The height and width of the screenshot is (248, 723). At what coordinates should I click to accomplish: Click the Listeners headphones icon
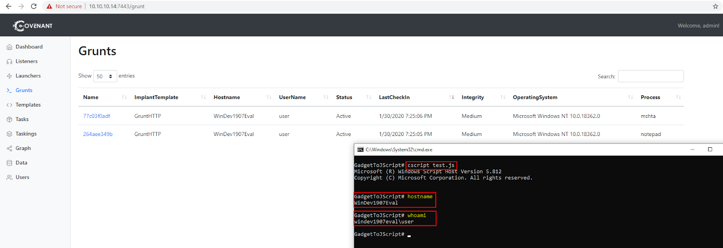point(9,61)
